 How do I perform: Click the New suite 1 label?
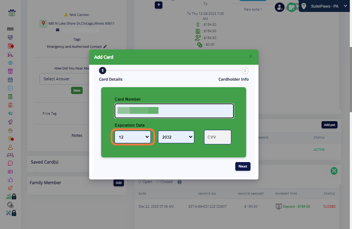(253, 9)
